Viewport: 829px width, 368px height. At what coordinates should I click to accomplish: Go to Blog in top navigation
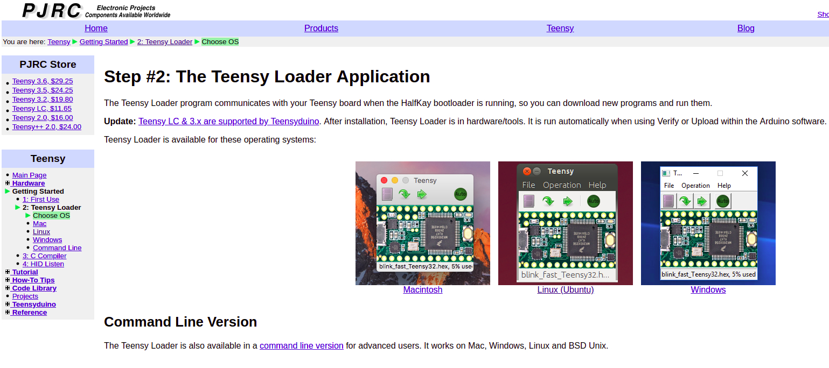pos(746,29)
